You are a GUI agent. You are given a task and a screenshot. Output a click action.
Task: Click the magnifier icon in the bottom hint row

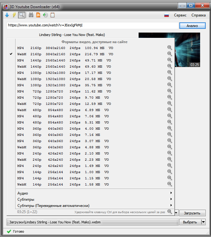pyautogui.click(x=170, y=212)
